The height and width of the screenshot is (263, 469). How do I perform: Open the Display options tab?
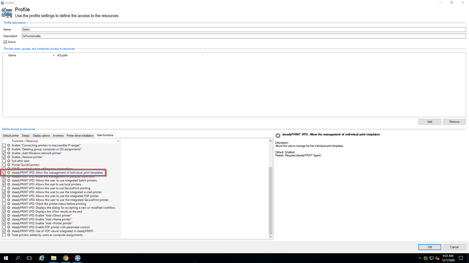click(x=41, y=135)
